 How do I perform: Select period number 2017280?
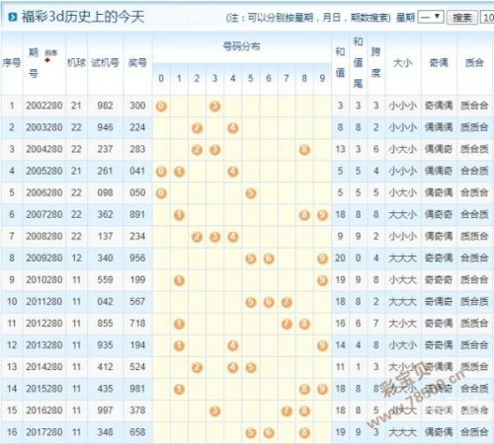[x=44, y=432]
